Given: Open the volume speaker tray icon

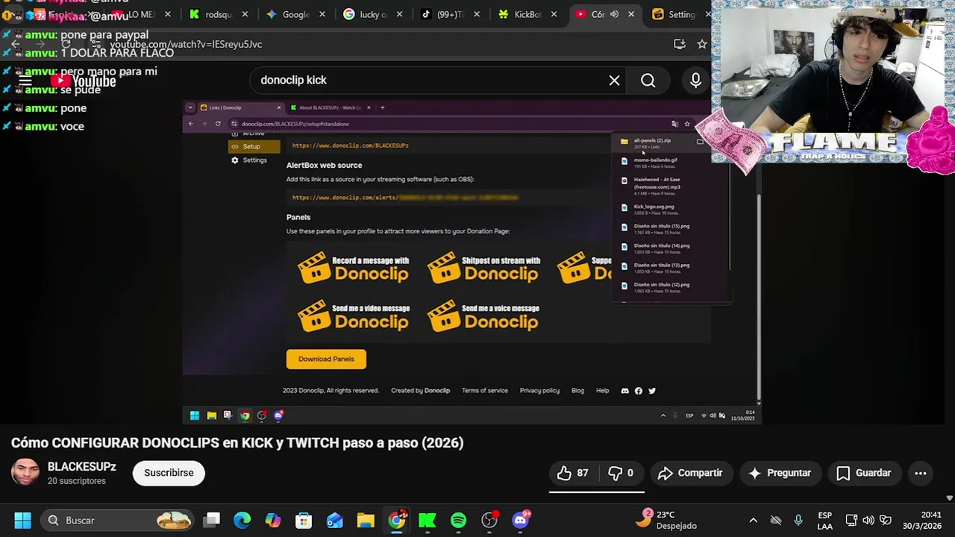Looking at the screenshot, I should (x=868, y=520).
